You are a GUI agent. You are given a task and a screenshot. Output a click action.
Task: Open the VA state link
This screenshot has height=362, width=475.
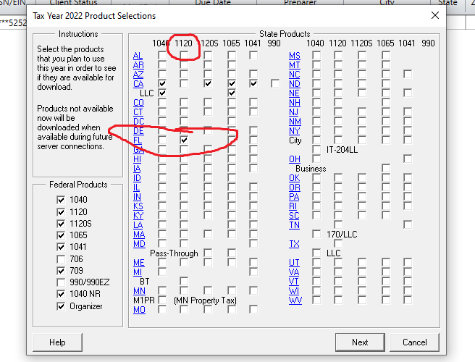[294, 272]
